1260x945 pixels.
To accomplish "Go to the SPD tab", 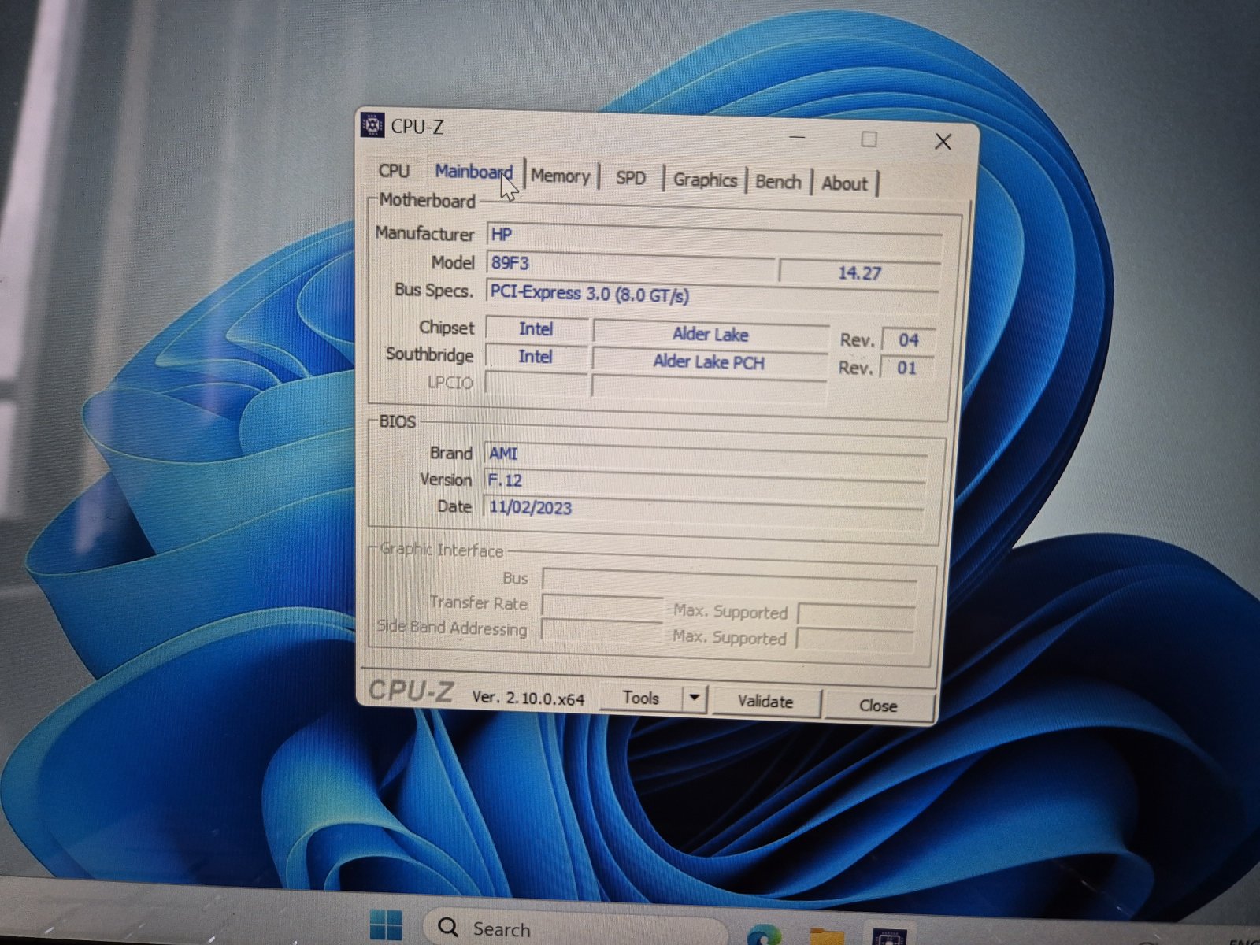I will (x=631, y=178).
